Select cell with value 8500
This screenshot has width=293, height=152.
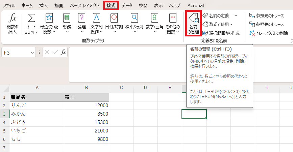click(x=87, y=114)
